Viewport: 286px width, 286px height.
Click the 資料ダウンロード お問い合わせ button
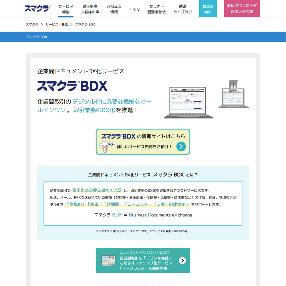coord(242,9)
